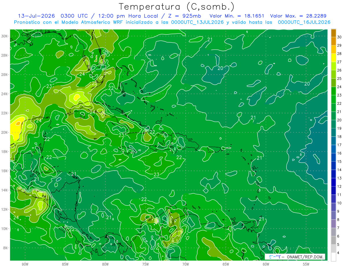Click the 'Valor Max. = 28.2289' text
The height and width of the screenshot is (268, 347).
(x=298, y=16)
